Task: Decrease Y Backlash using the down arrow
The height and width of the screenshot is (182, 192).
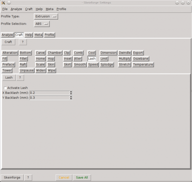Action: point(71,99)
